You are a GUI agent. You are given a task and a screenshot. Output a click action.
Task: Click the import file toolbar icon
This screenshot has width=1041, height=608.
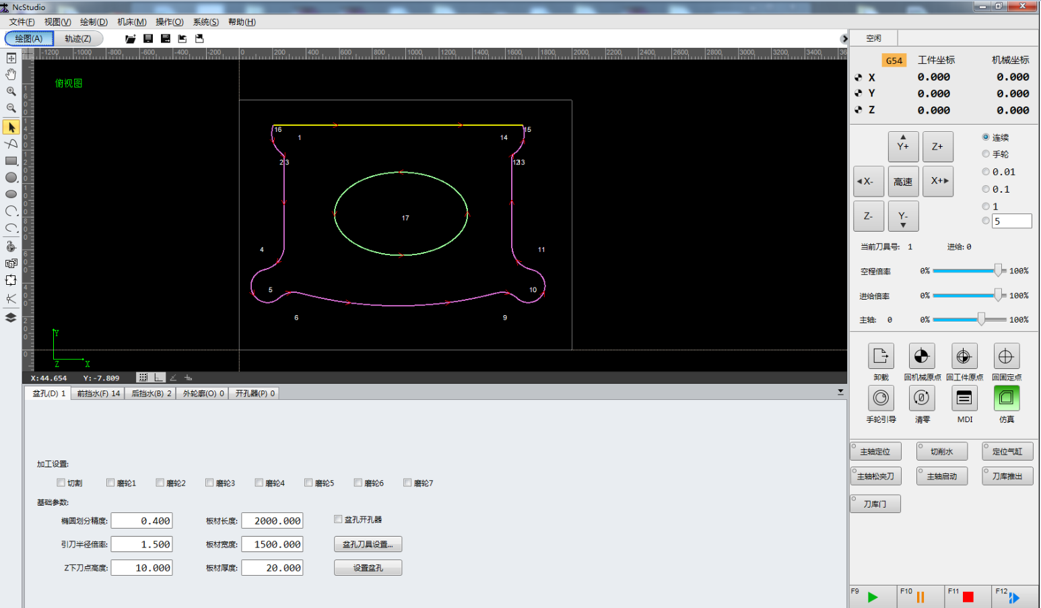pos(182,39)
